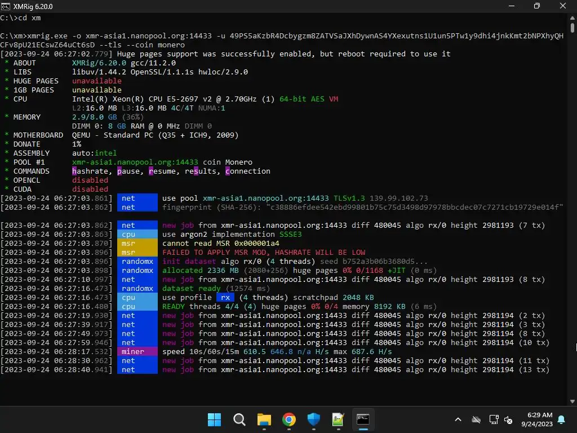Click OPENCL 'disabled' status
Viewport: 577px width, 433px height.
tap(90, 180)
